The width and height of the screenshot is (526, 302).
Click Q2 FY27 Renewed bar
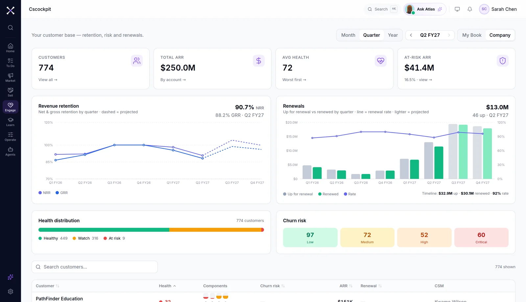pyautogui.click(x=439, y=162)
